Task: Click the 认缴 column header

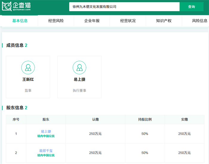Action: (95, 119)
